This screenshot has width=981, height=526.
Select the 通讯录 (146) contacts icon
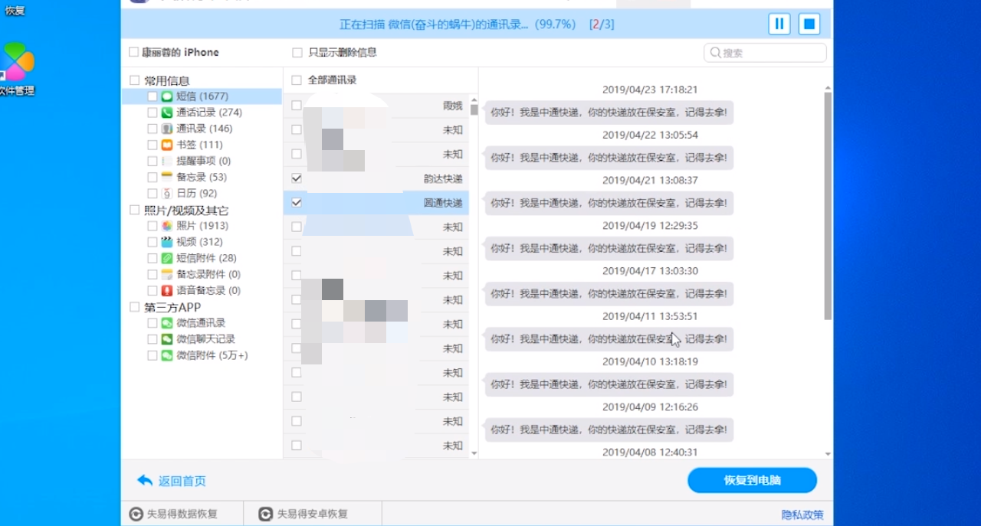[x=167, y=129]
